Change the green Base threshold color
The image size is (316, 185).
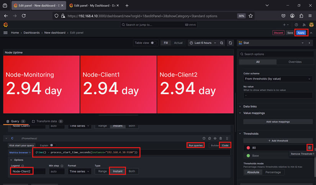click(x=248, y=156)
